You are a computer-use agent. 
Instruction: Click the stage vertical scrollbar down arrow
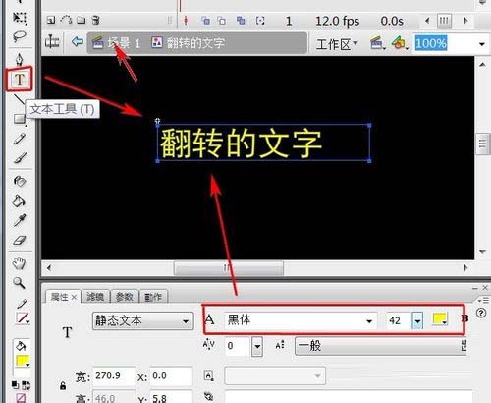[x=482, y=252]
